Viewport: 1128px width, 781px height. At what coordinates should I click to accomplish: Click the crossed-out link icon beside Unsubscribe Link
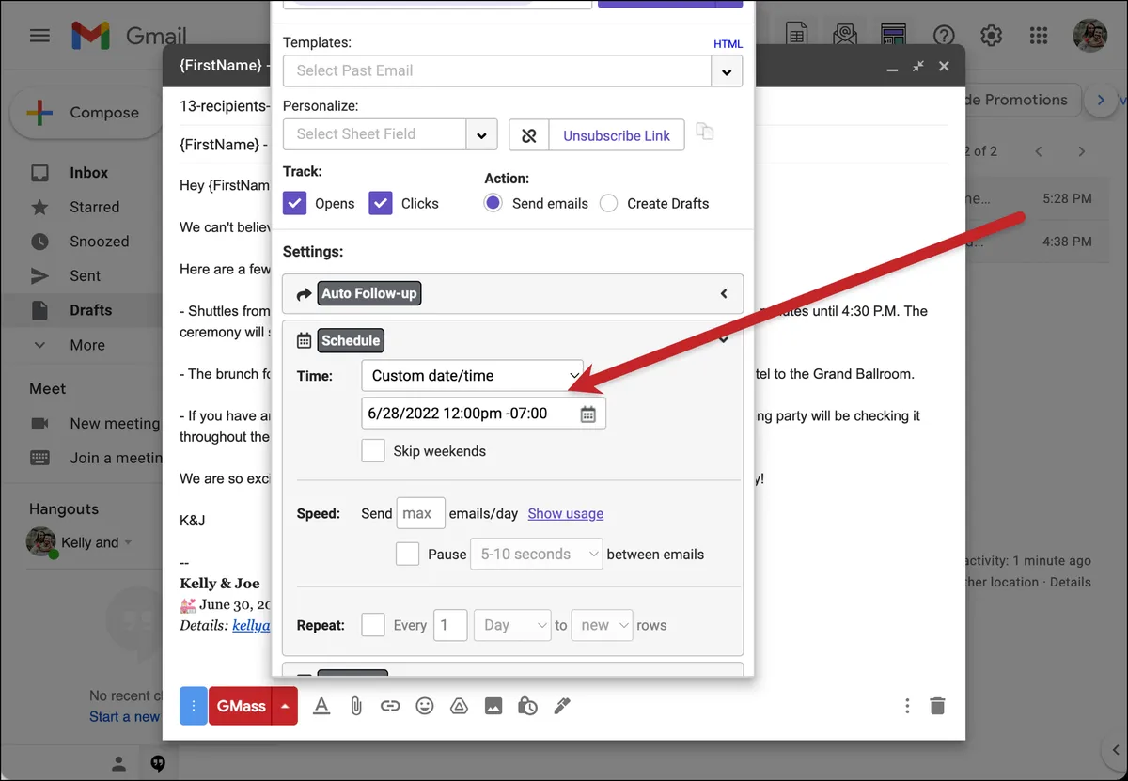pyautogui.click(x=529, y=135)
